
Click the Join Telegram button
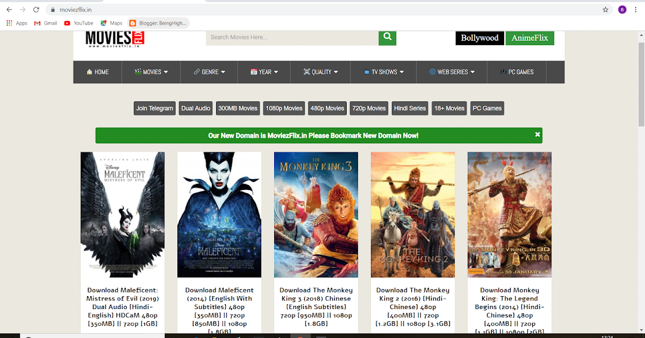154,108
